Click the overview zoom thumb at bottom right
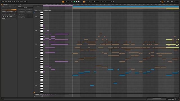 157,99
